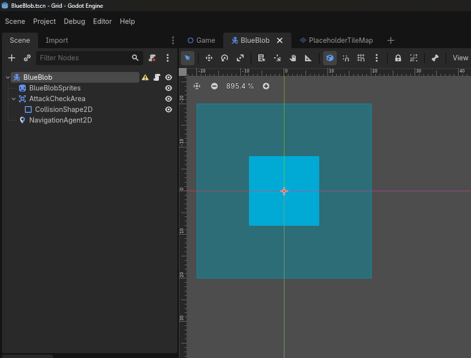Select the Move mode tool

pos(209,58)
